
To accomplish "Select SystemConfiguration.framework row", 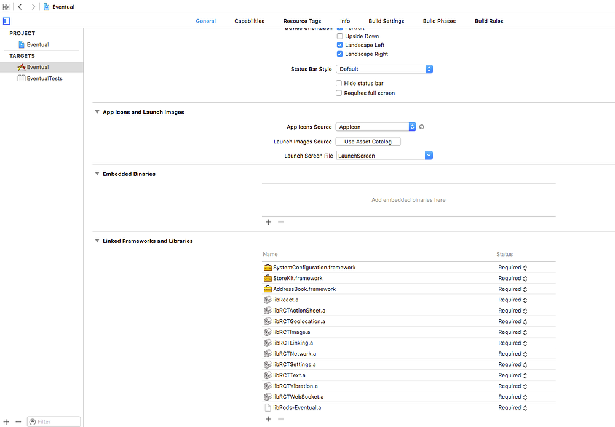I will (409, 268).
